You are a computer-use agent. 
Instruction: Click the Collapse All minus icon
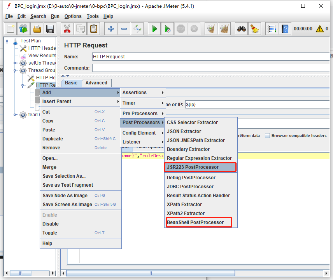pyautogui.click(x=124, y=29)
